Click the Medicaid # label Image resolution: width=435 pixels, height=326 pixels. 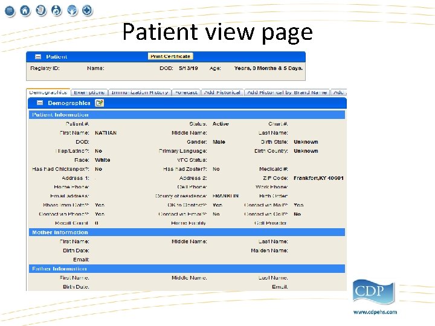pos(273,169)
